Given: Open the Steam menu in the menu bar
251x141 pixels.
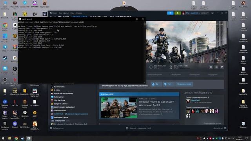Looking at the screenshot, I should pyautogui.click(x=53, y=13).
